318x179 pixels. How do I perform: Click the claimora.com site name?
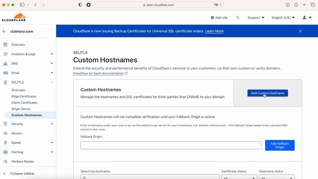point(22,31)
